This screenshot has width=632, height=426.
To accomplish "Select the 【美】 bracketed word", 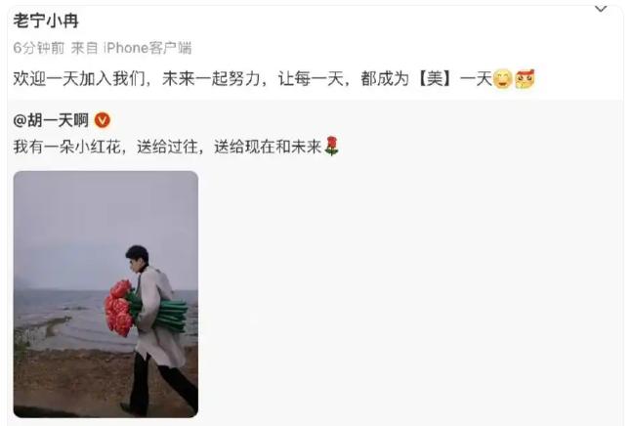I will tap(434, 78).
